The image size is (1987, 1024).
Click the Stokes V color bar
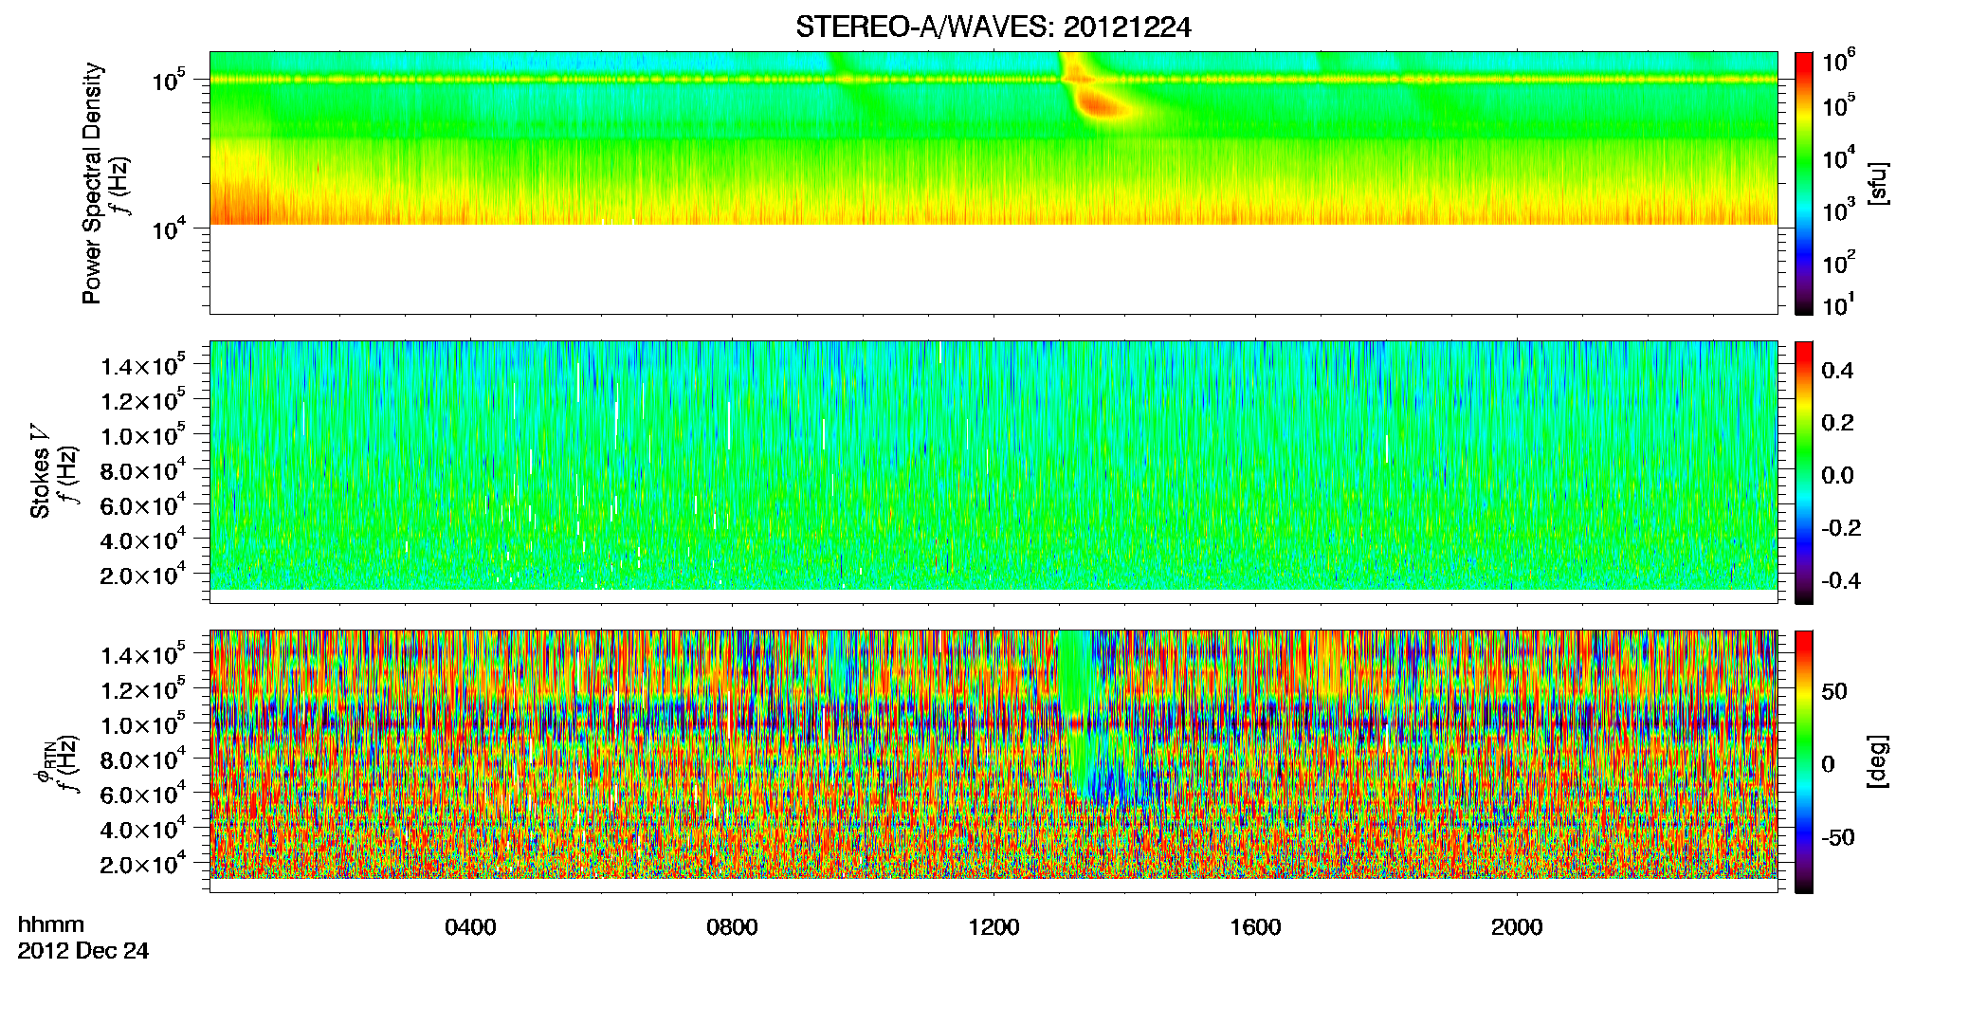(x=1804, y=472)
